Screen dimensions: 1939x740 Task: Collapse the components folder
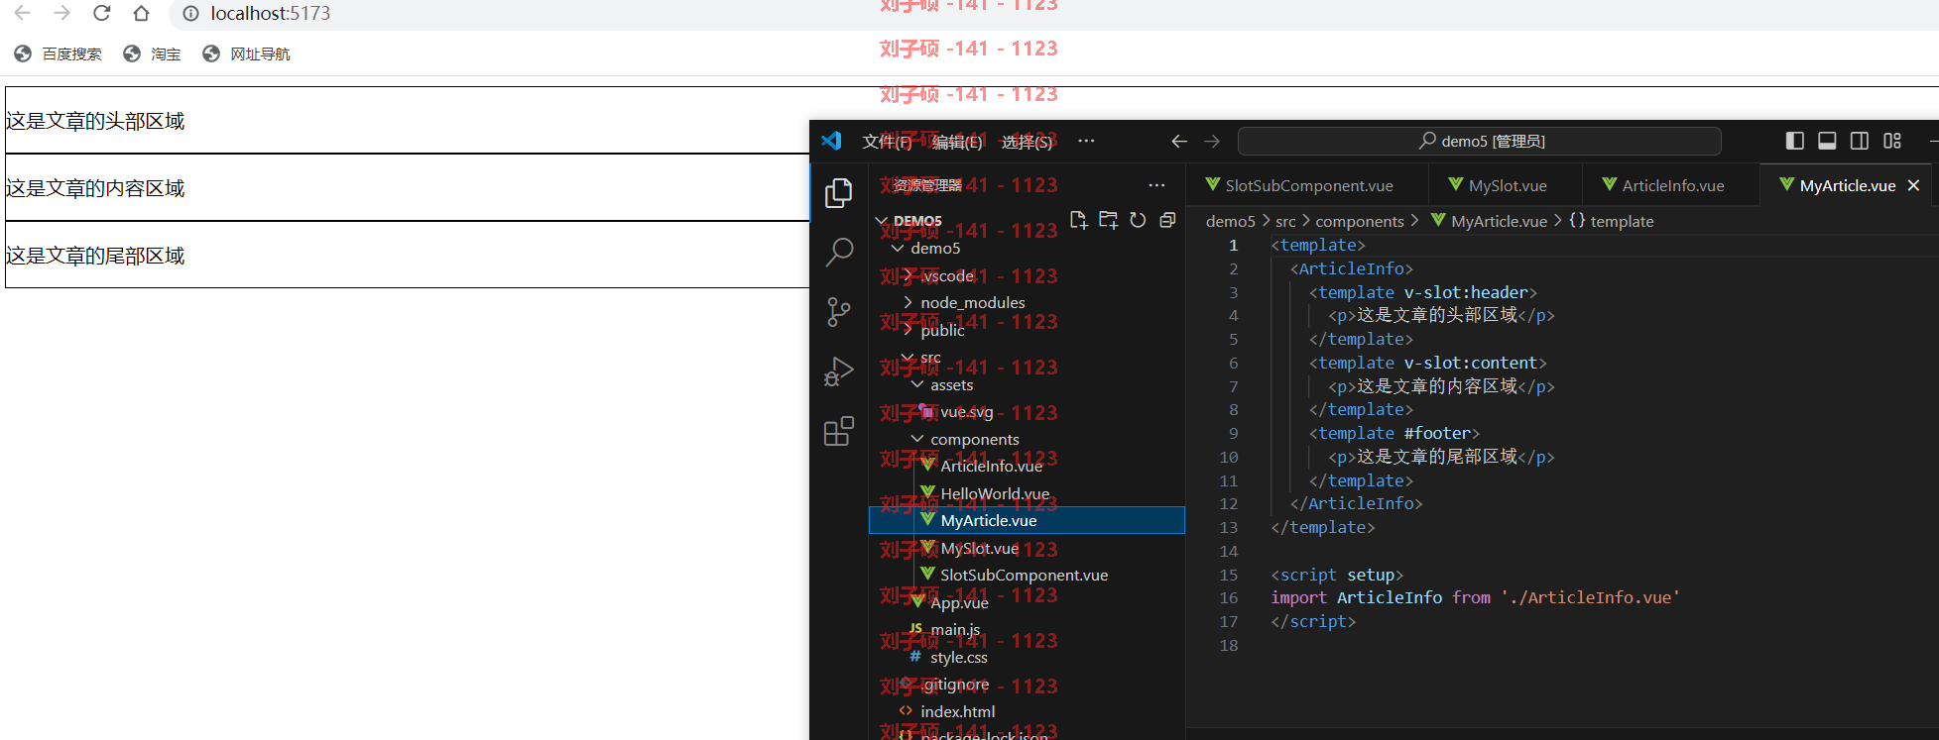point(917,440)
